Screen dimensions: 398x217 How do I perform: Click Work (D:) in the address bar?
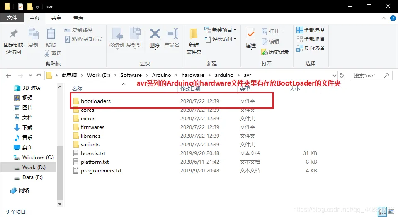(x=99, y=75)
